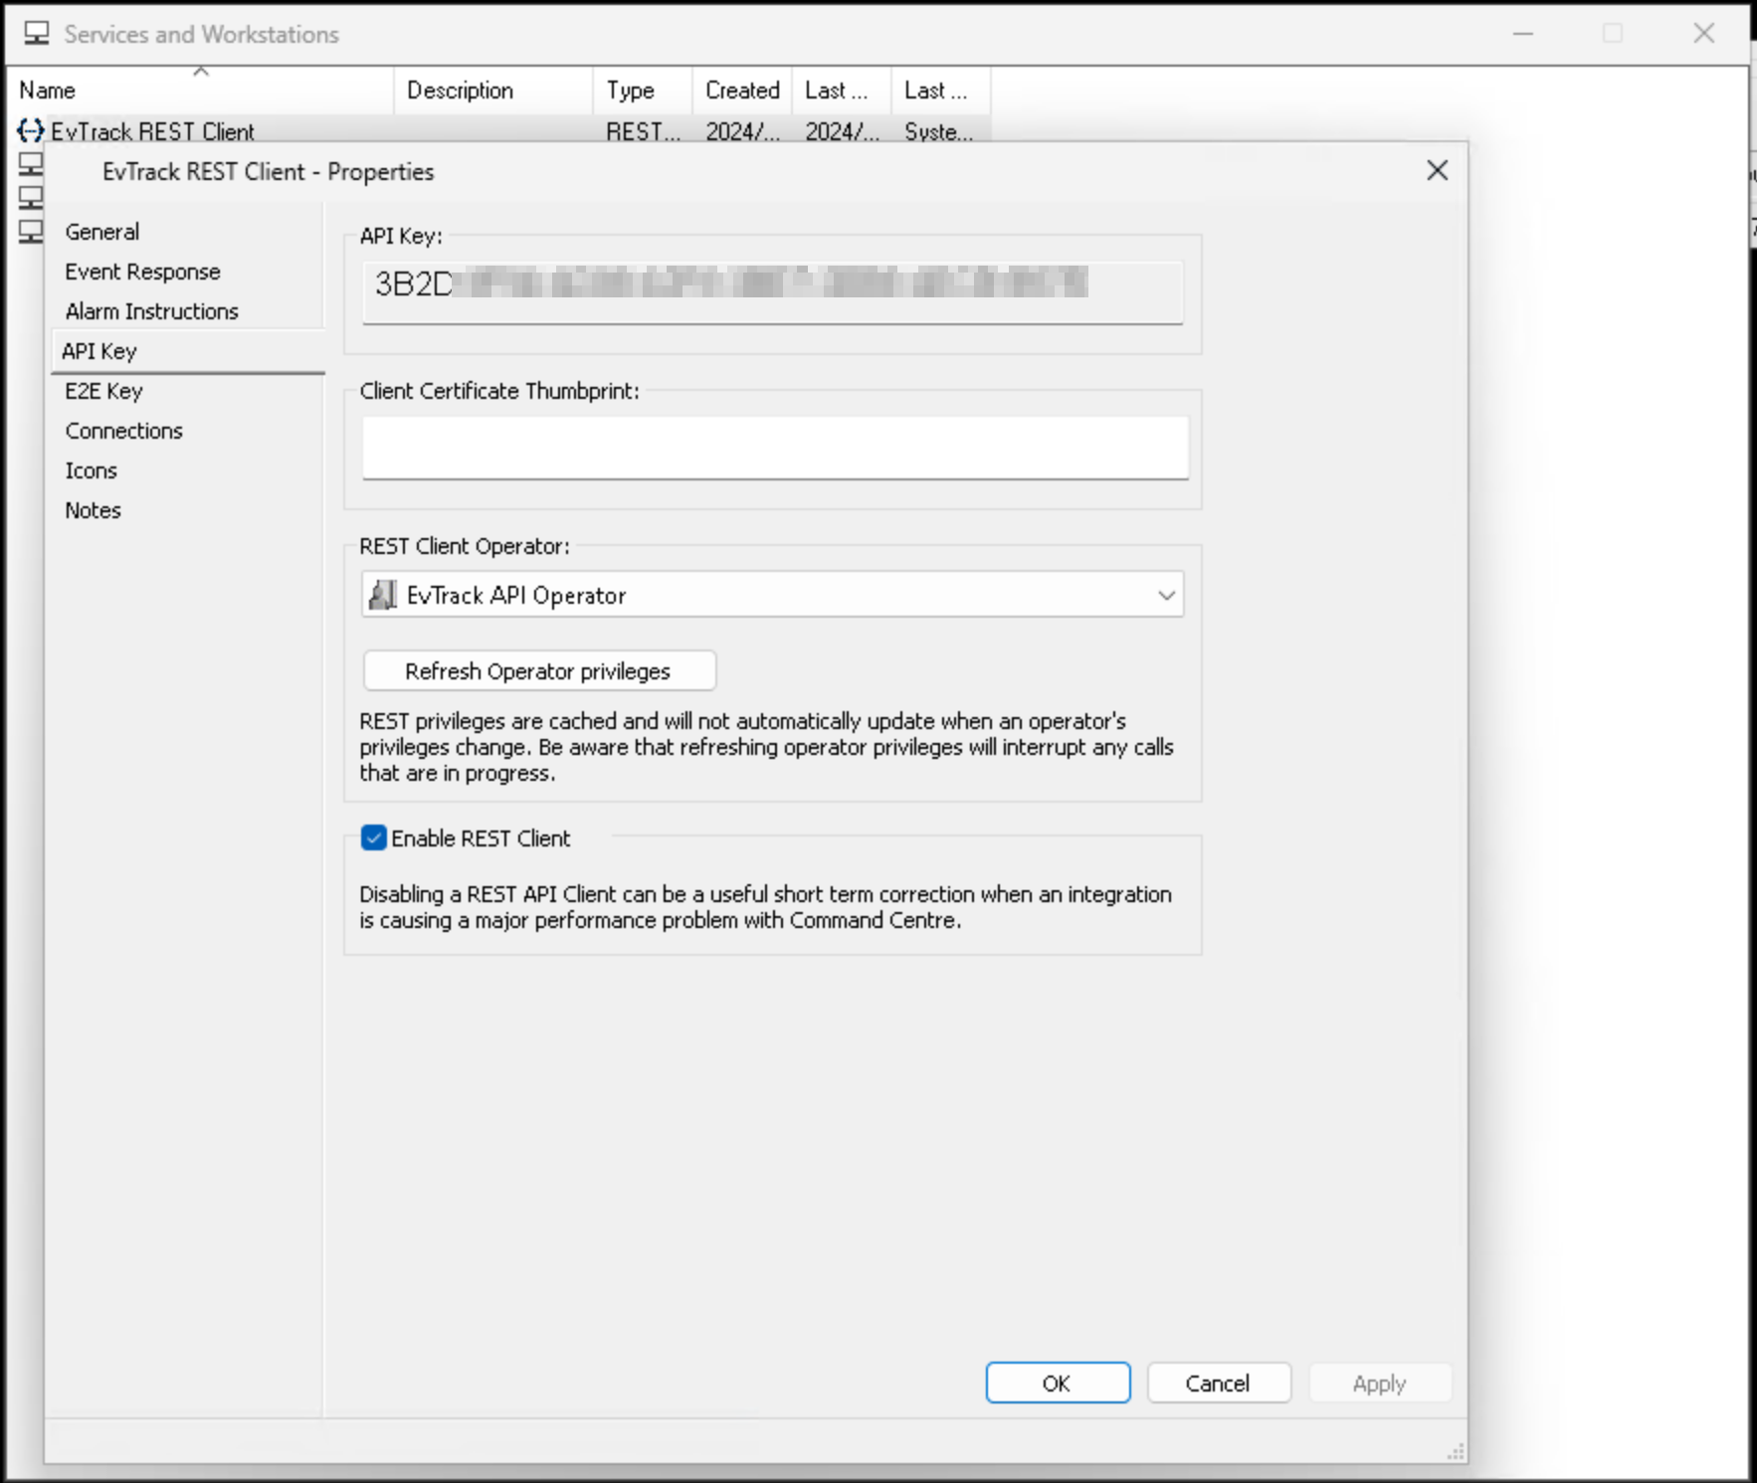Click the API Key text field
The image size is (1757, 1483).
coord(773,291)
